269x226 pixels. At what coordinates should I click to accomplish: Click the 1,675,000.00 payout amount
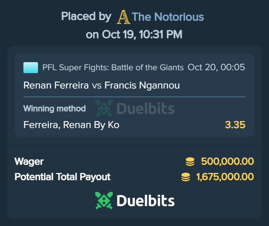225,177
